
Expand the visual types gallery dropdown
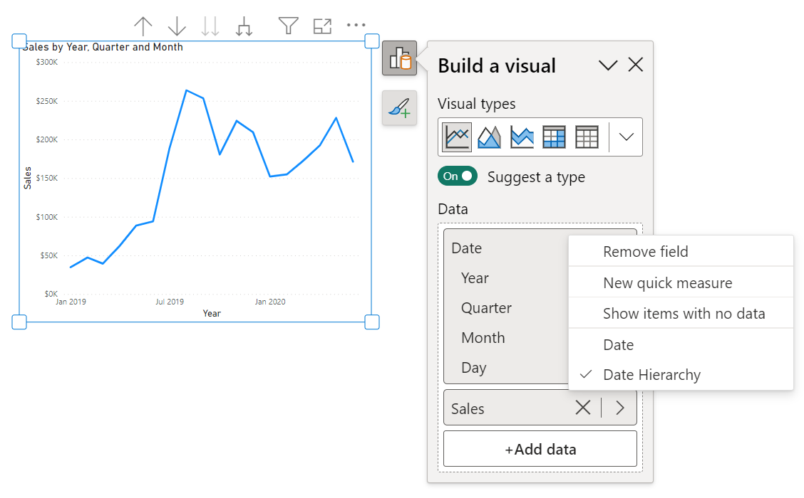(x=626, y=137)
